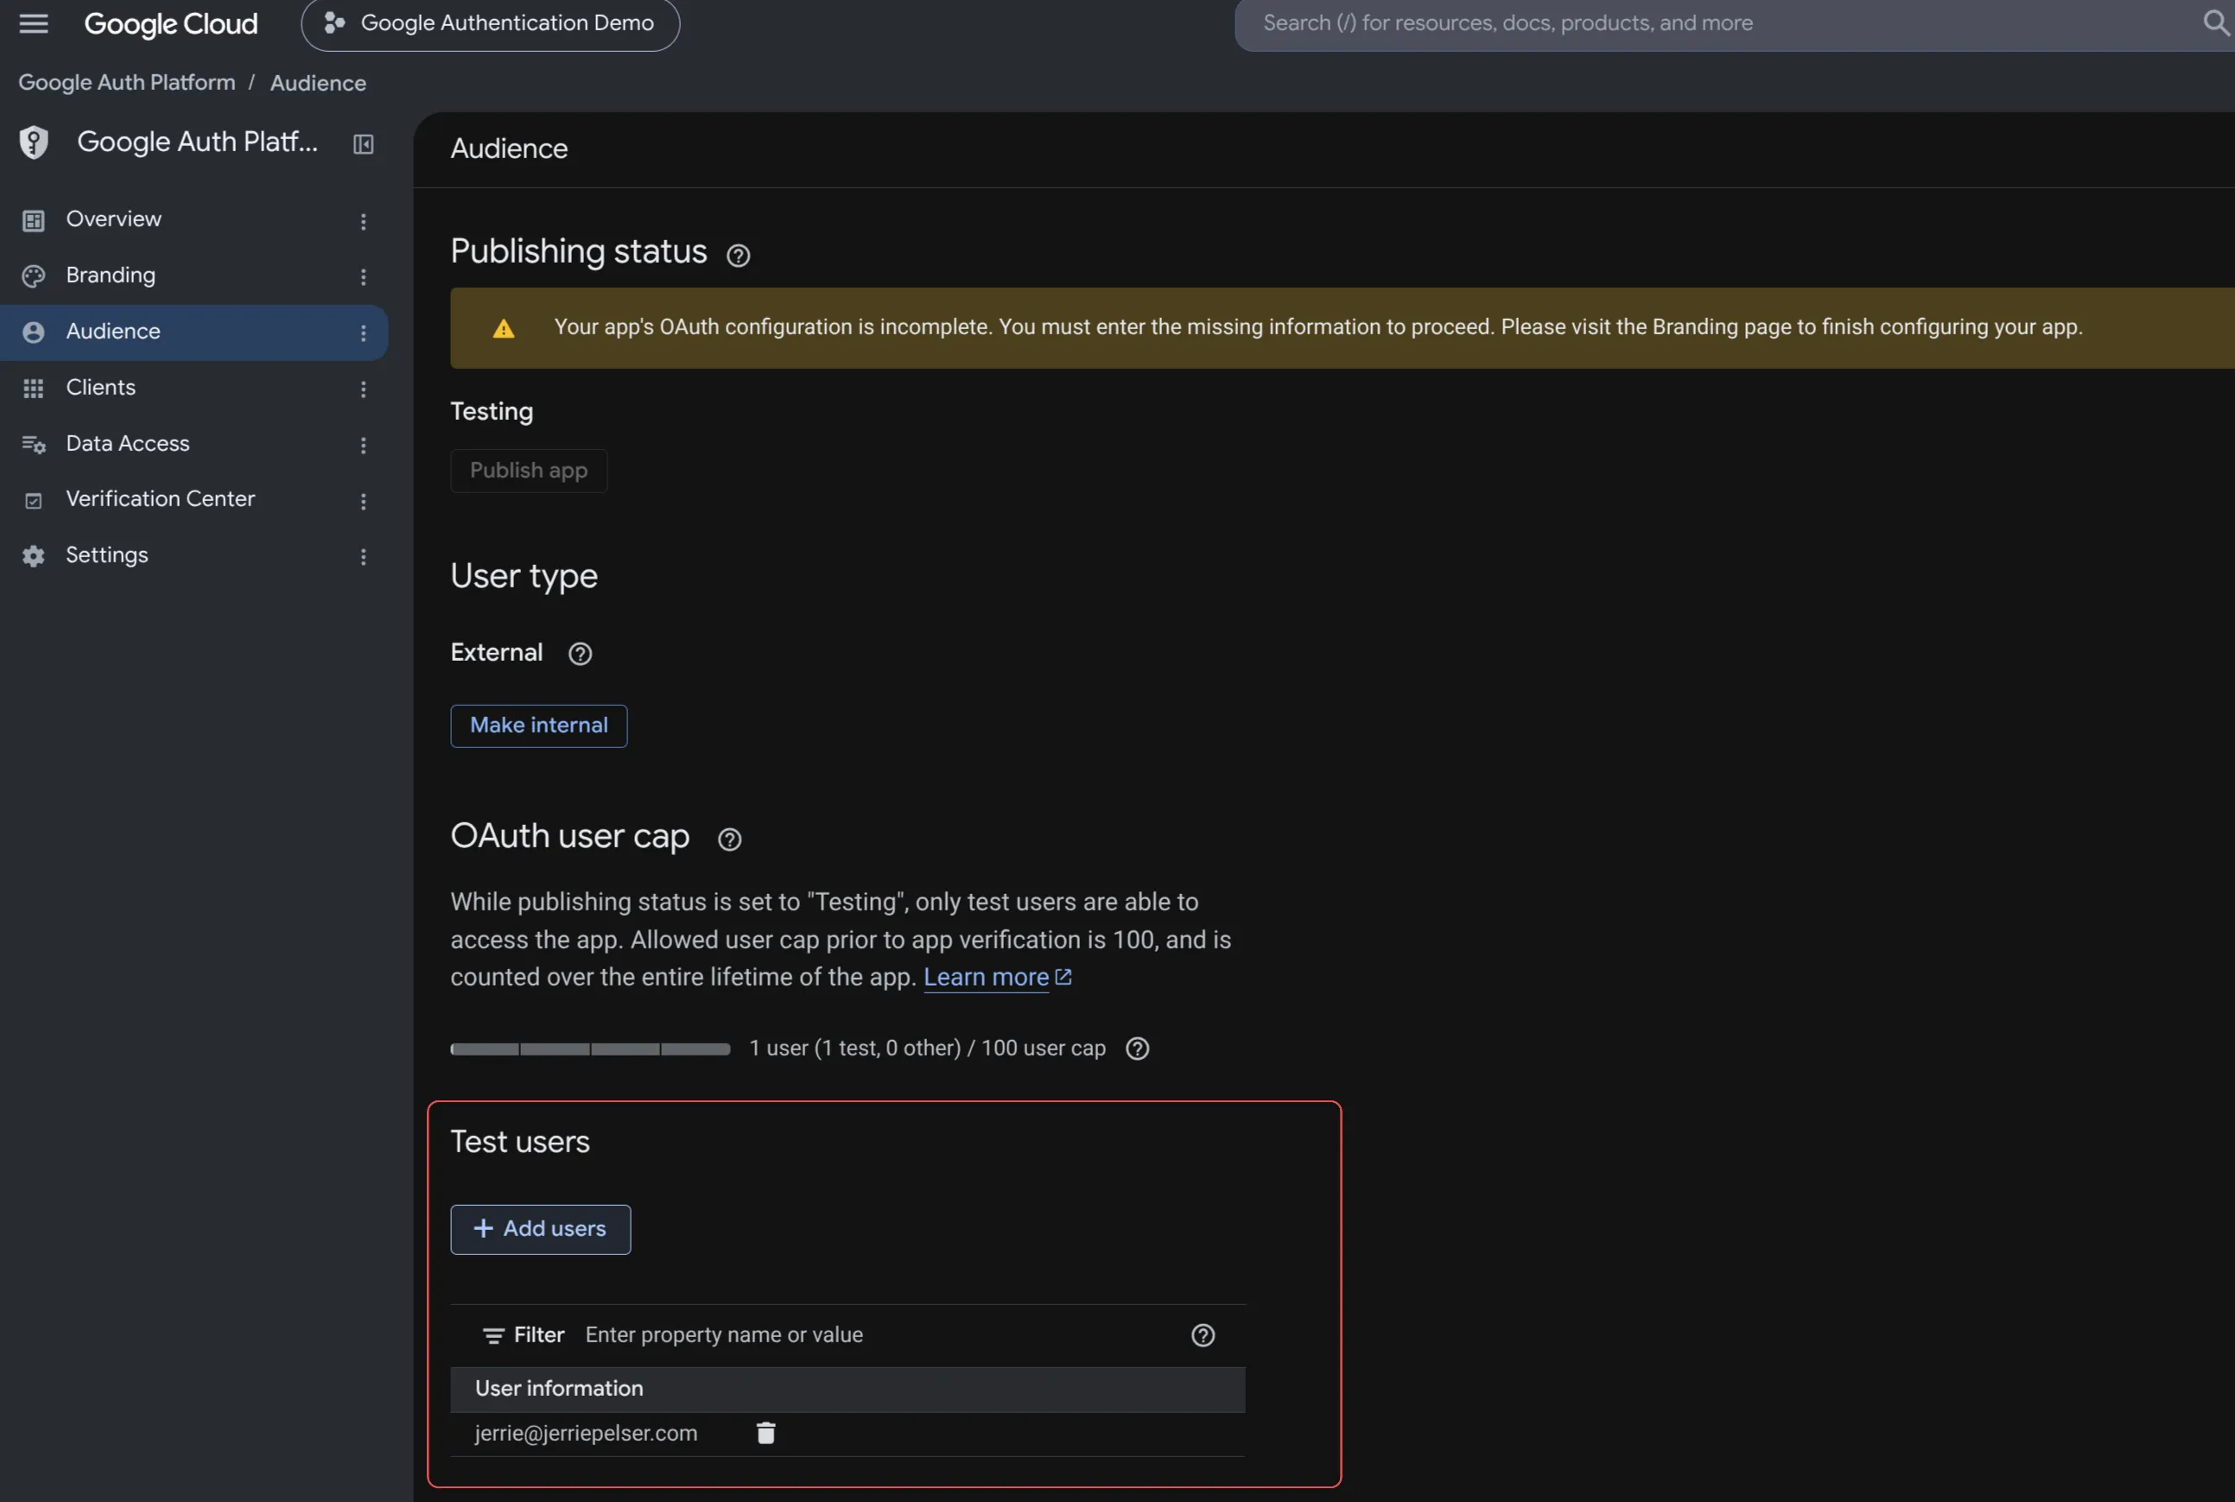Click the Data Access icon
2235x1502 pixels.
(34, 445)
